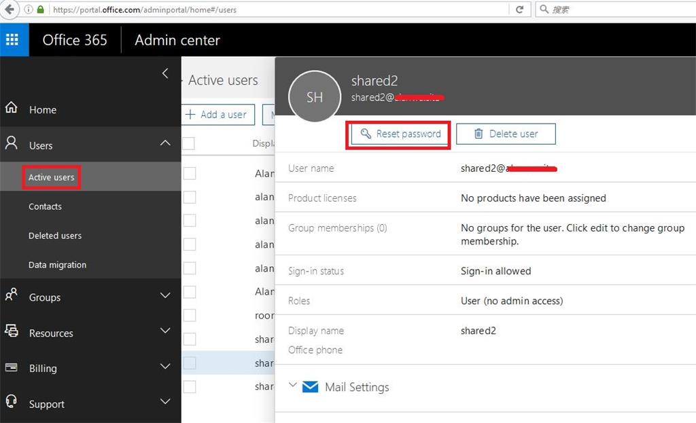Check the box for the second alan row

(190, 197)
